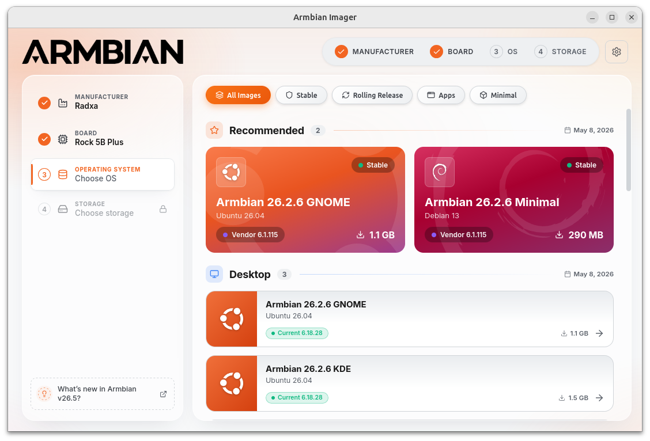Click the star icon next to Recommended
Image resolution: width=650 pixels, height=441 pixels.
click(214, 131)
